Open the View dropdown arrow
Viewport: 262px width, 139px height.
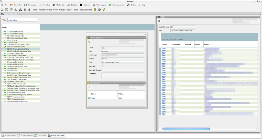[38, 20]
